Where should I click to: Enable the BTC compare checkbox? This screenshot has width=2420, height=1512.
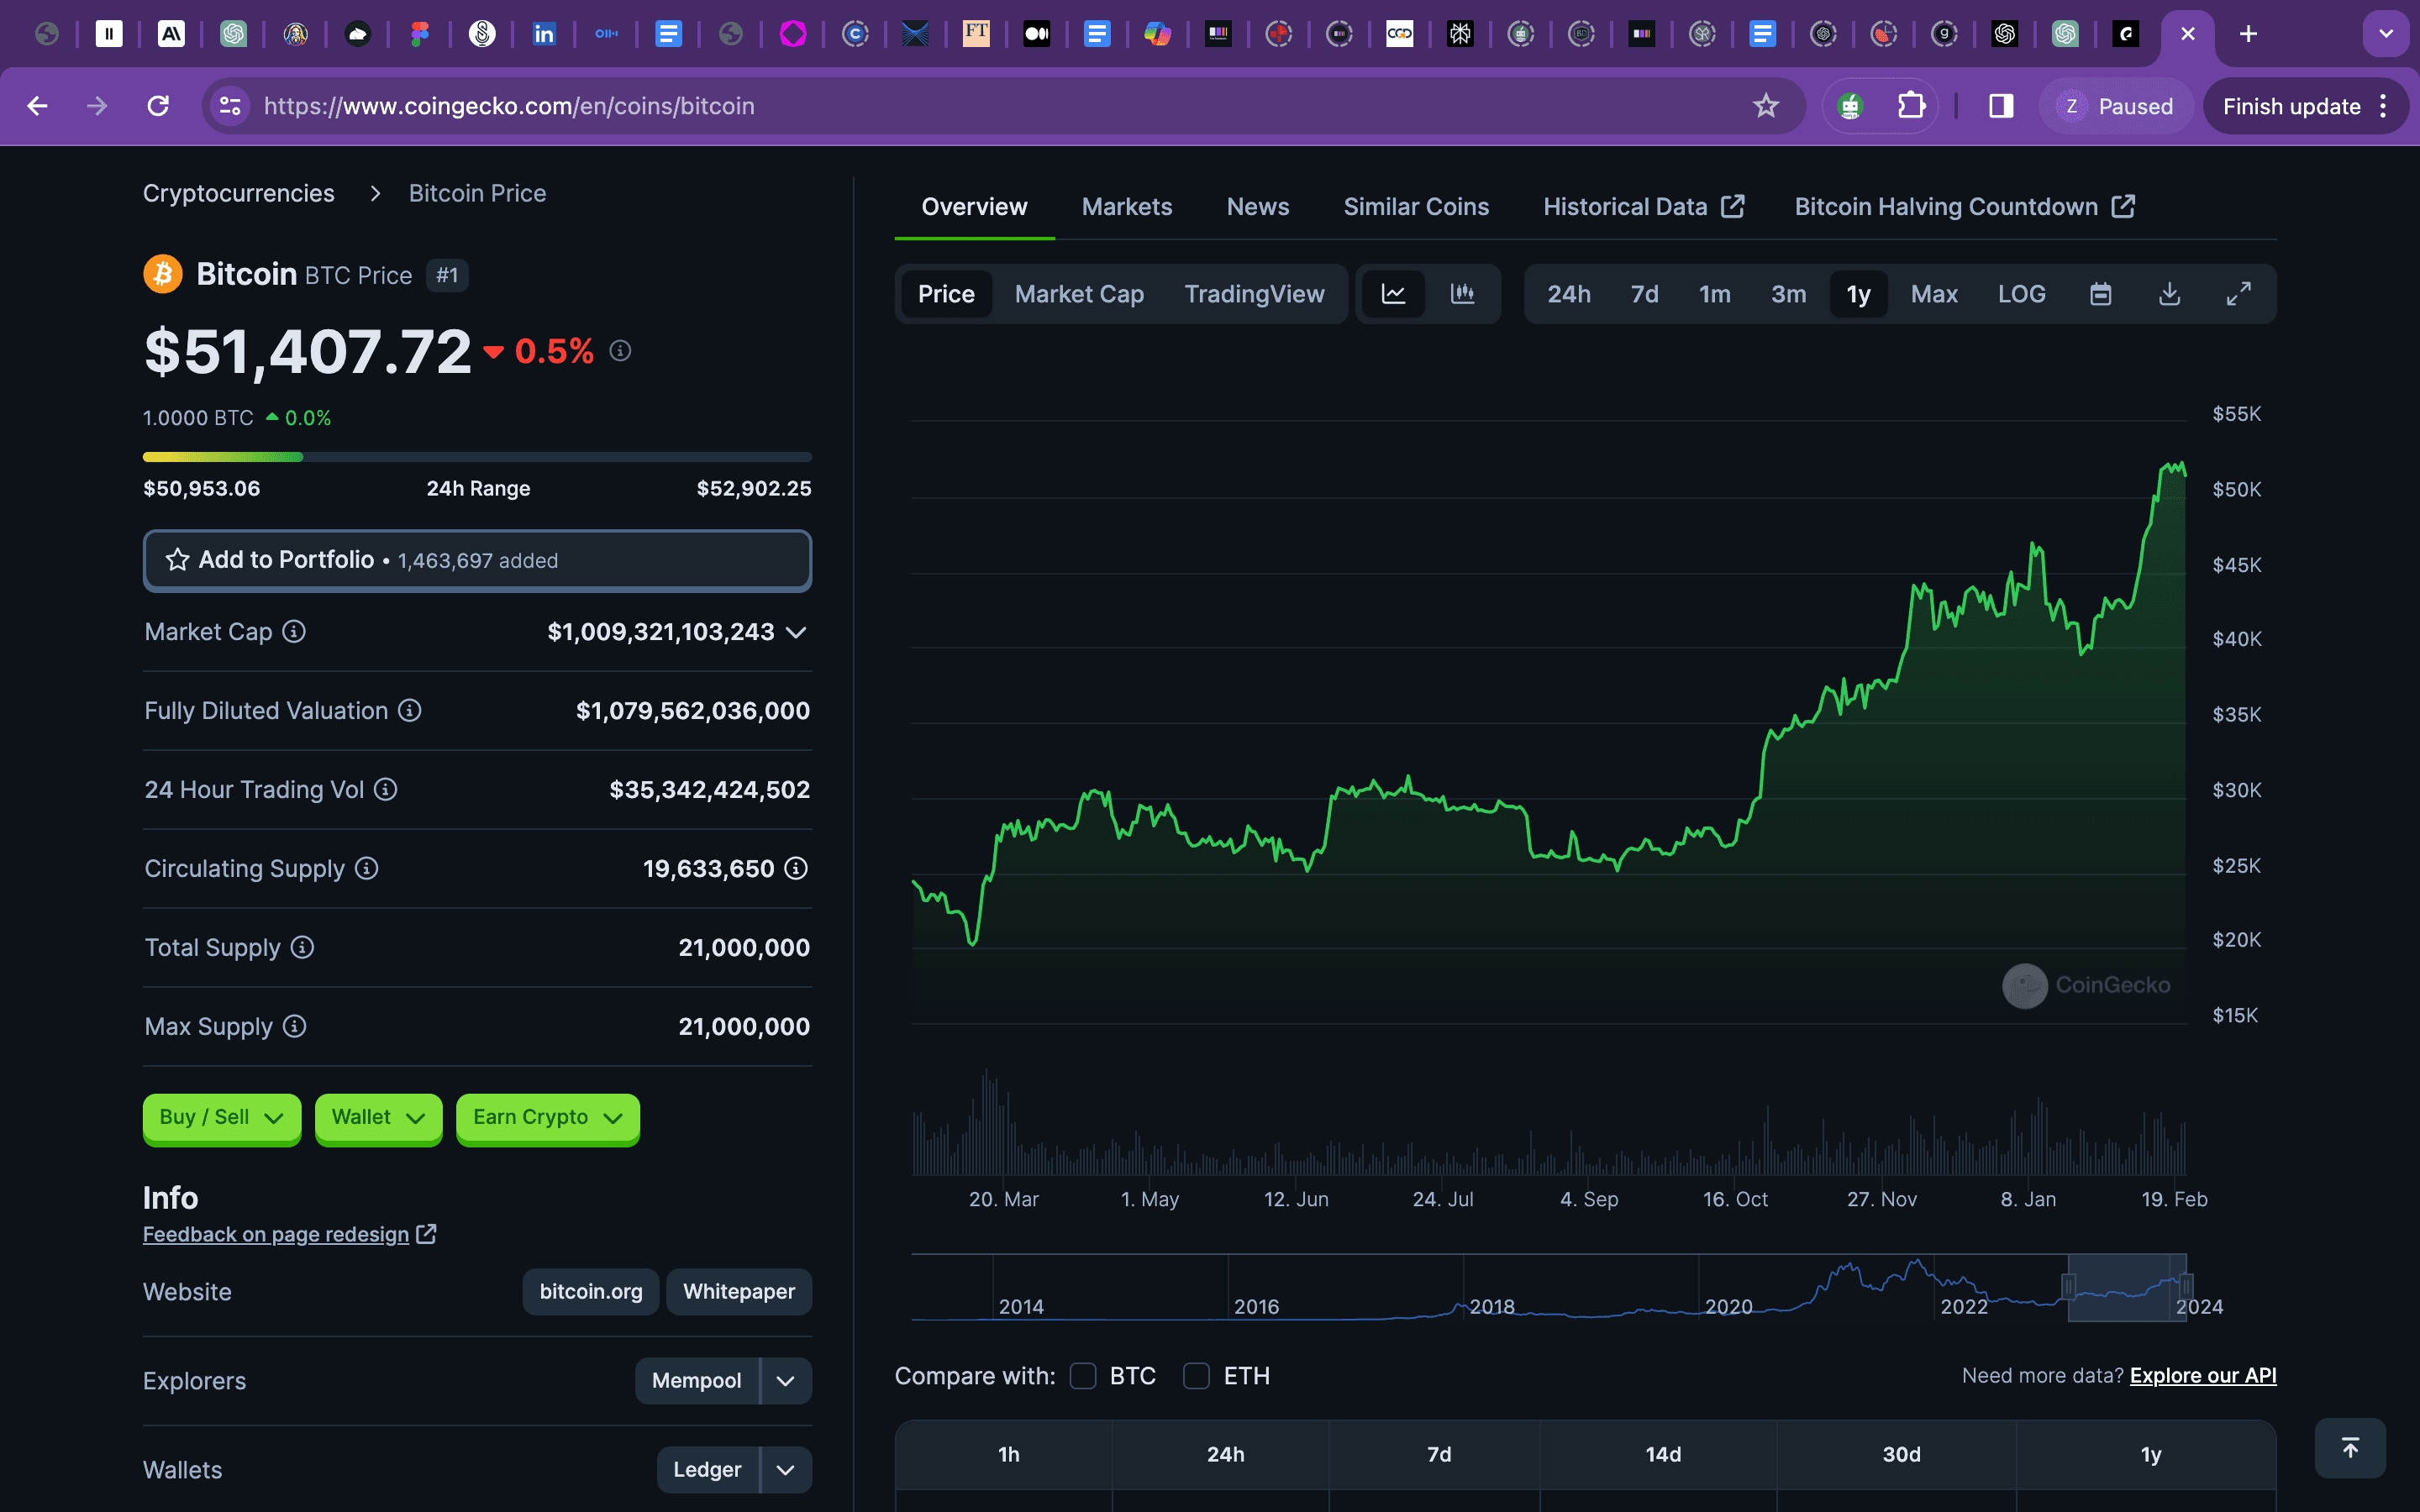(1083, 1376)
